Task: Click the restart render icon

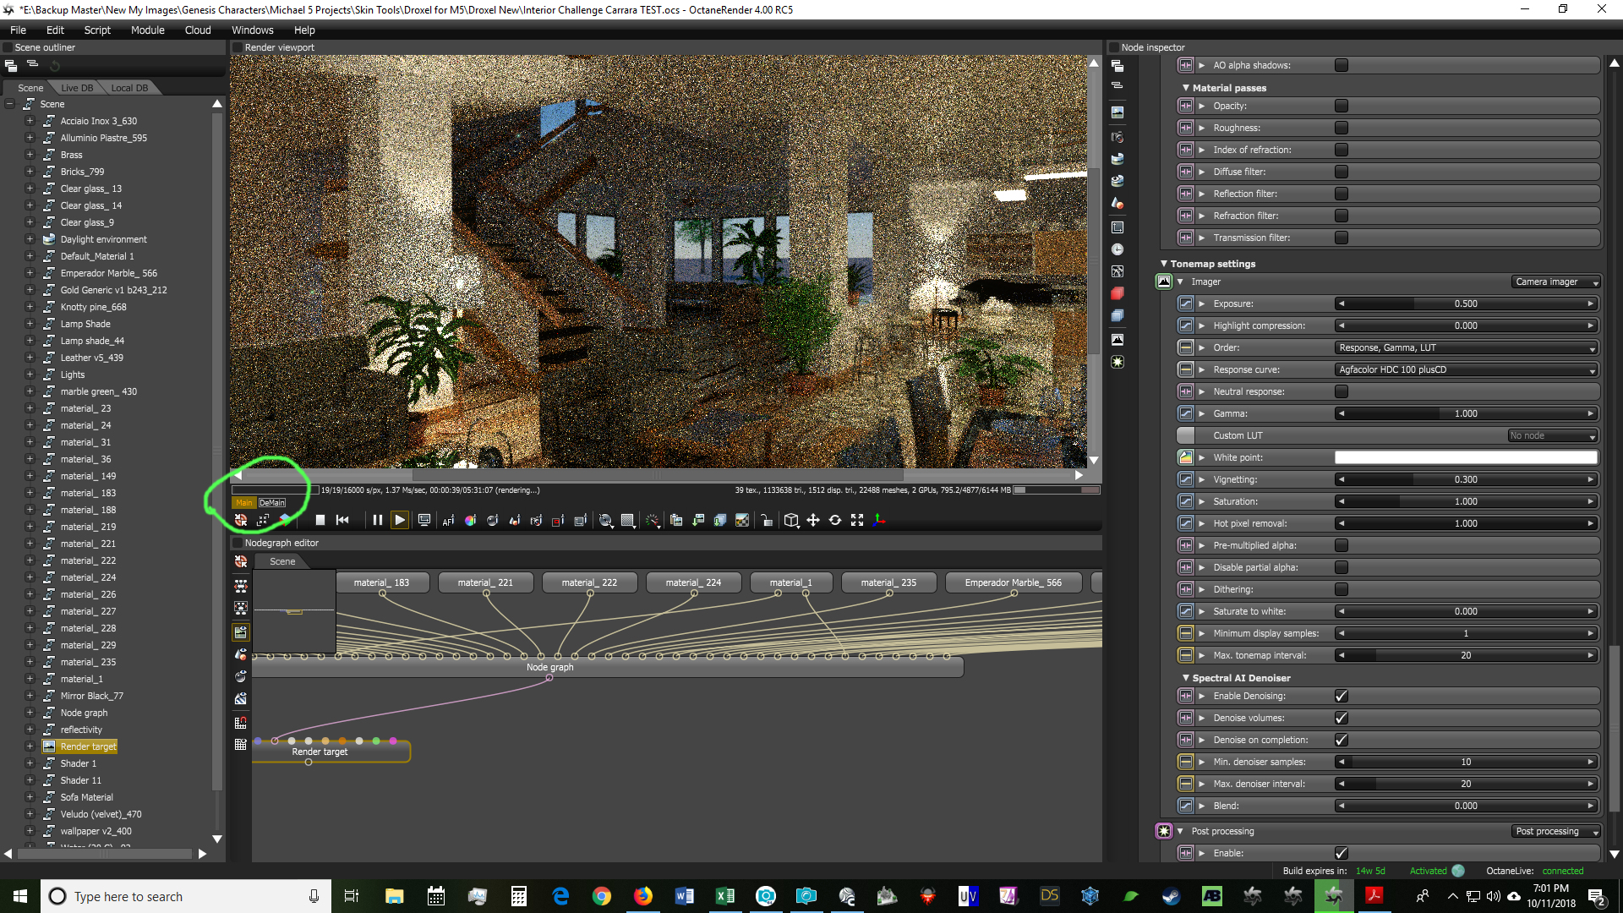Action: coord(342,520)
